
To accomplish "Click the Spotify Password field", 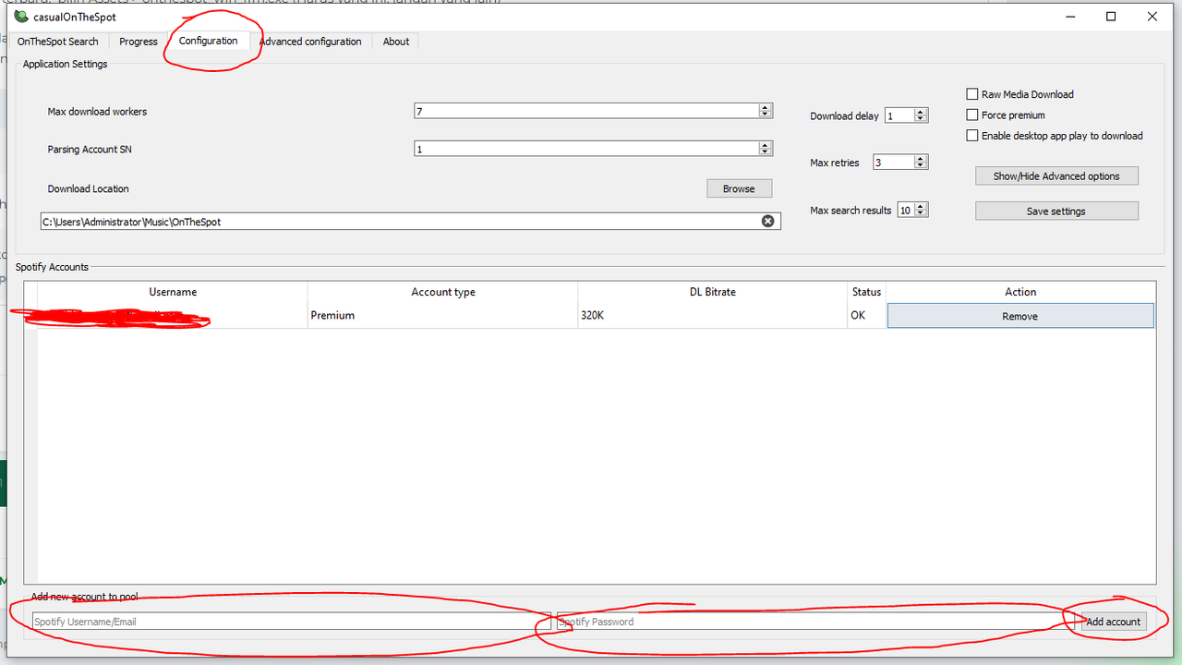I will pos(816,622).
